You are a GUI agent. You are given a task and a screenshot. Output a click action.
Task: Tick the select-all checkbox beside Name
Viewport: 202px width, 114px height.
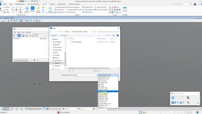point(69,39)
